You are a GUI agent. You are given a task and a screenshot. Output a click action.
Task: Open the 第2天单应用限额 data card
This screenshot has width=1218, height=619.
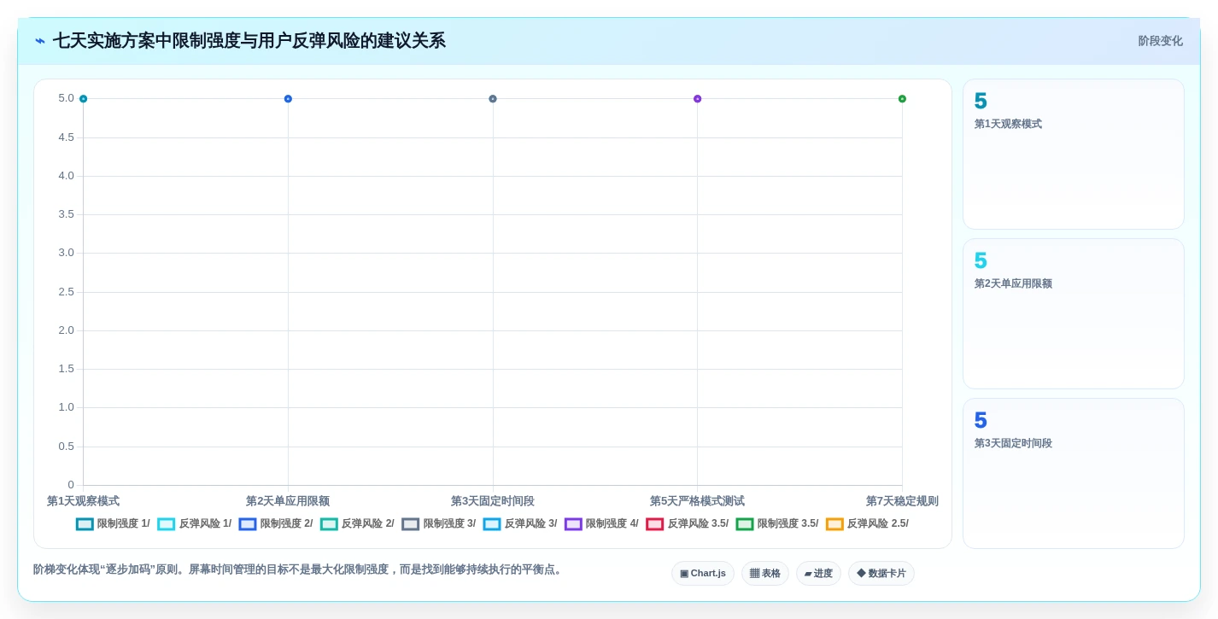click(x=1074, y=314)
